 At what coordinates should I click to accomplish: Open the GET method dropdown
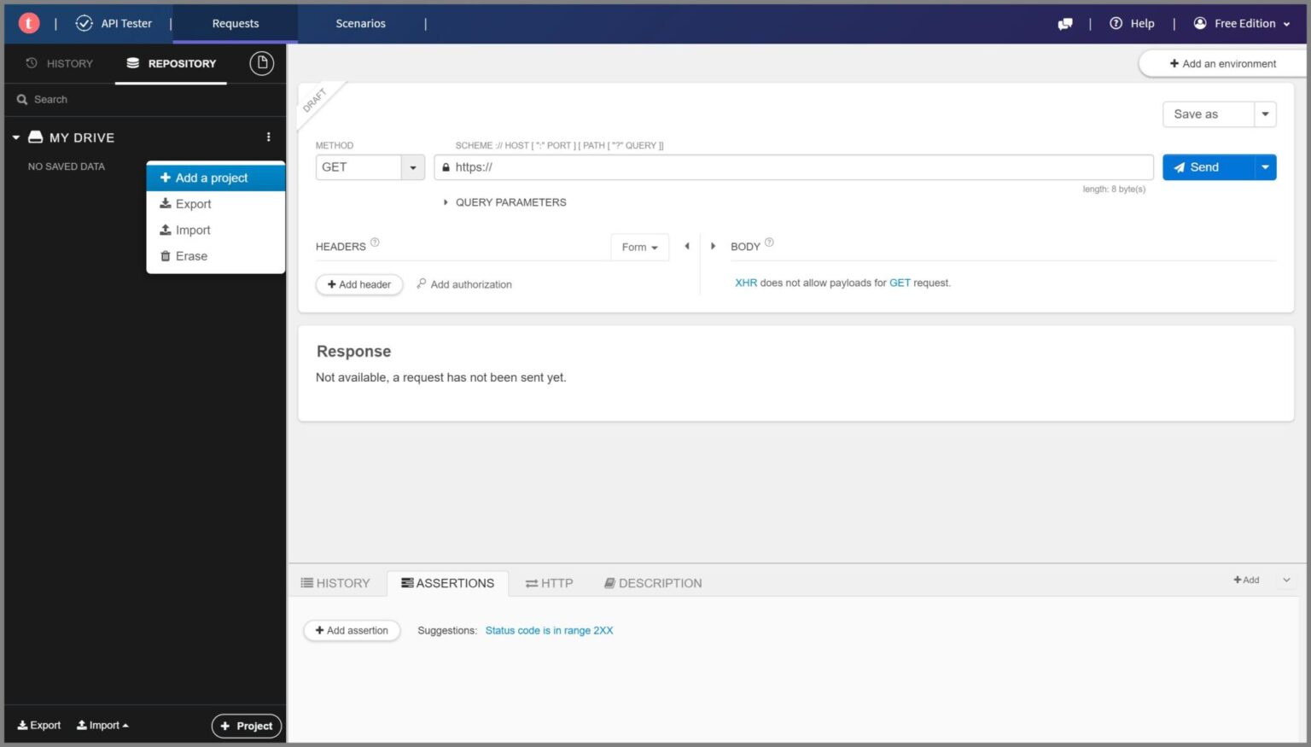(x=413, y=167)
